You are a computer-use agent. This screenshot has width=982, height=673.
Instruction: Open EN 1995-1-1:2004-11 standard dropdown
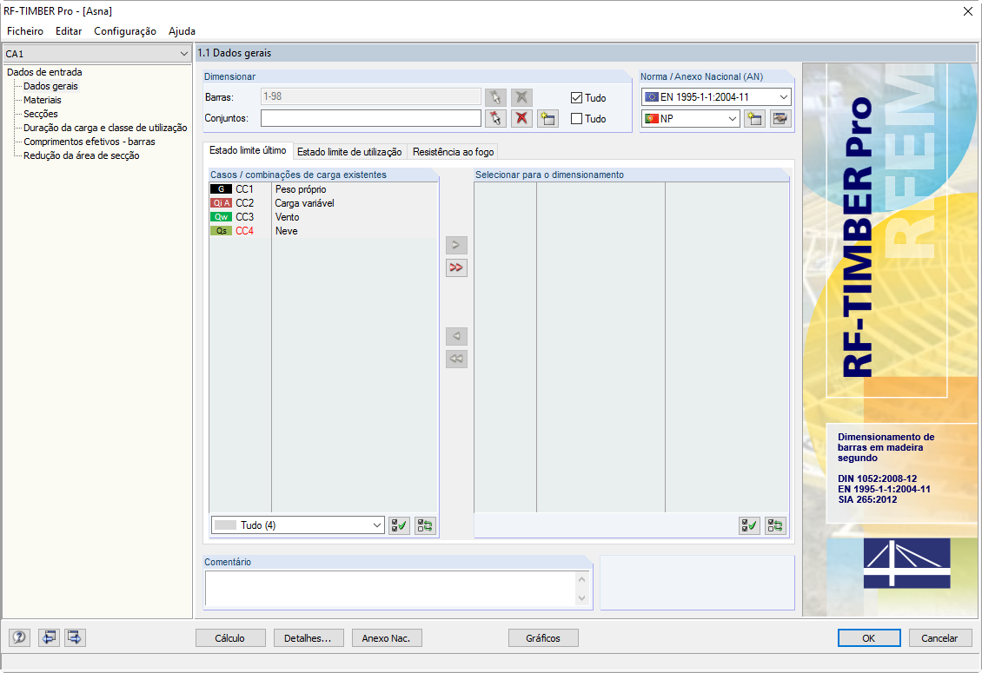[716, 97]
